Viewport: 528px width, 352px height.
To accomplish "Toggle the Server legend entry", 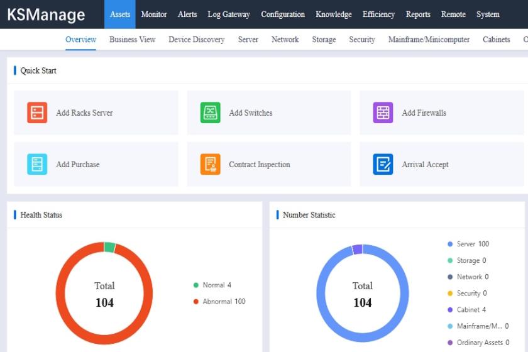I will pyautogui.click(x=468, y=244).
